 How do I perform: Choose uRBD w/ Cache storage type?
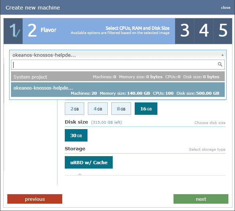pos(89,162)
